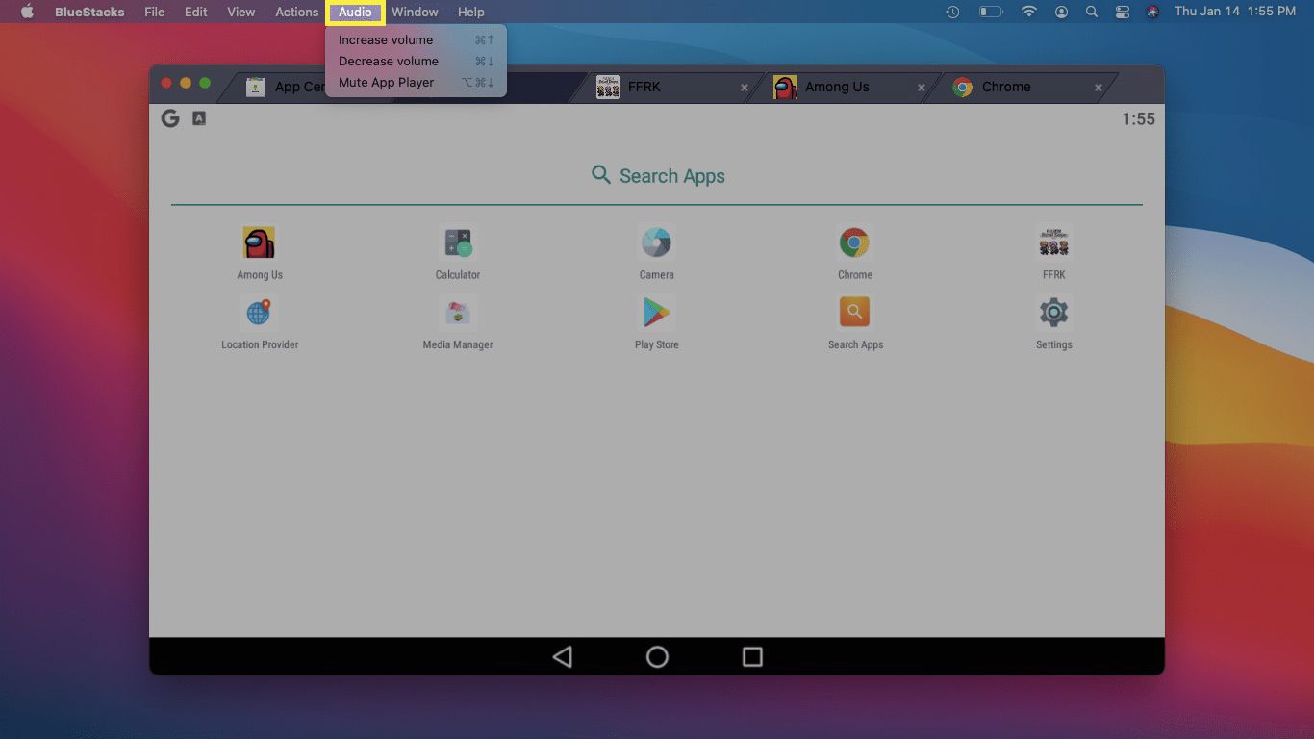Open macOS Spotlight search icon

click(x=1091, y=12)
